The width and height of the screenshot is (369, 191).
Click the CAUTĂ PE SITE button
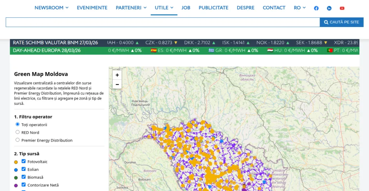(341, 22)
